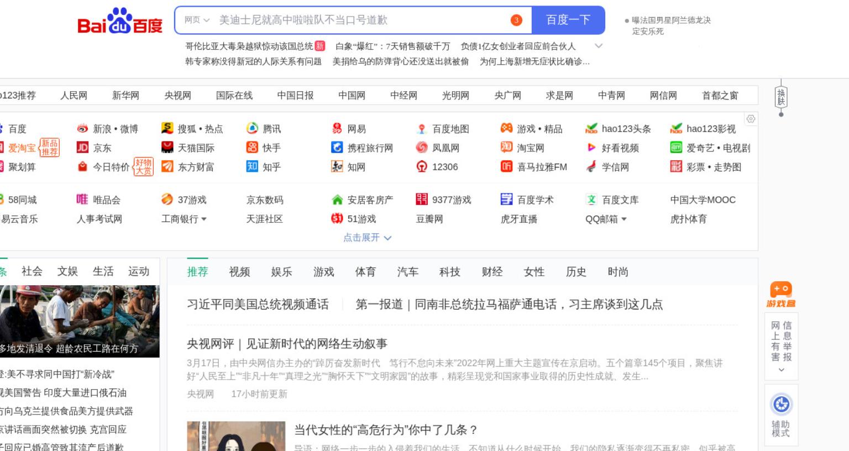The height and width of the screenshot is (451, 849).
Task: Open the hao123影视 icon
Action: tap(676, 129)
